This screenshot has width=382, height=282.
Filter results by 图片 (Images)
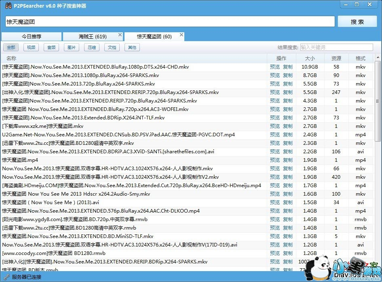coord(71,47)
